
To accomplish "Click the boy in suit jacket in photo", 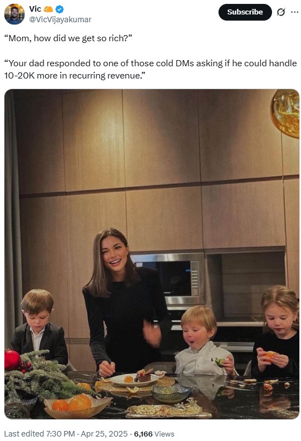I will click(x=39, y=327).
